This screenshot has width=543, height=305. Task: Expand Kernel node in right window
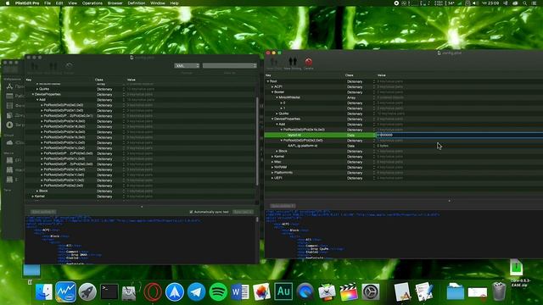(272, 157)
